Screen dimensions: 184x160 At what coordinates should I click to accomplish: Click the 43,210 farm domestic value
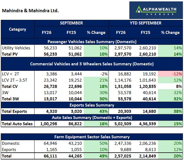pos(75,143)
